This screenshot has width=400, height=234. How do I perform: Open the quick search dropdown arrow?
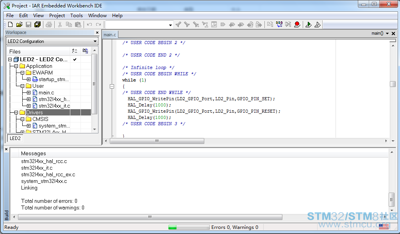(170, 25)
